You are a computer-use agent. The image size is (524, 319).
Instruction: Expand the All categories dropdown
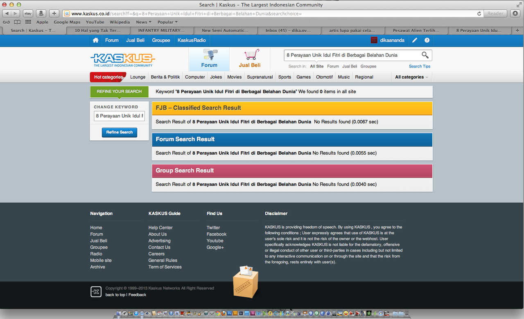pyautogui.click(x=411, y=77)
